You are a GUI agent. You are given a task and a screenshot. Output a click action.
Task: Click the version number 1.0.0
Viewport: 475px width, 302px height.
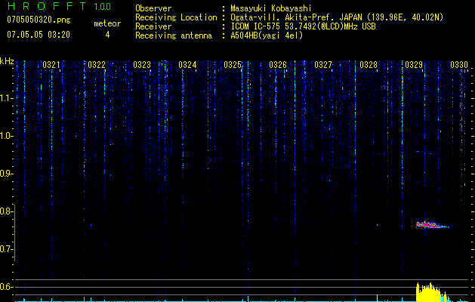click(x=102, y=7)
